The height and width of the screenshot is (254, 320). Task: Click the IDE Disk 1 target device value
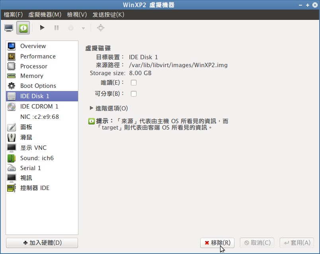(x=143, y=57)
